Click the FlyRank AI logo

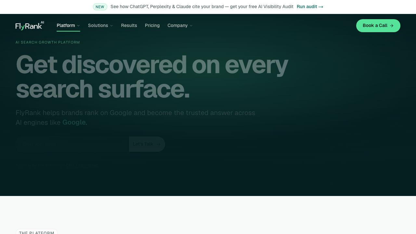30,25
